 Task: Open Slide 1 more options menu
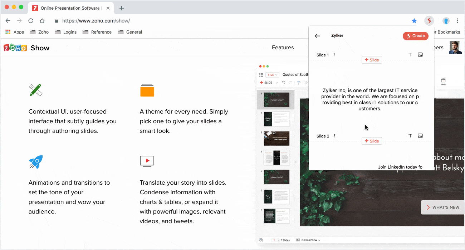tap(334, 55)
